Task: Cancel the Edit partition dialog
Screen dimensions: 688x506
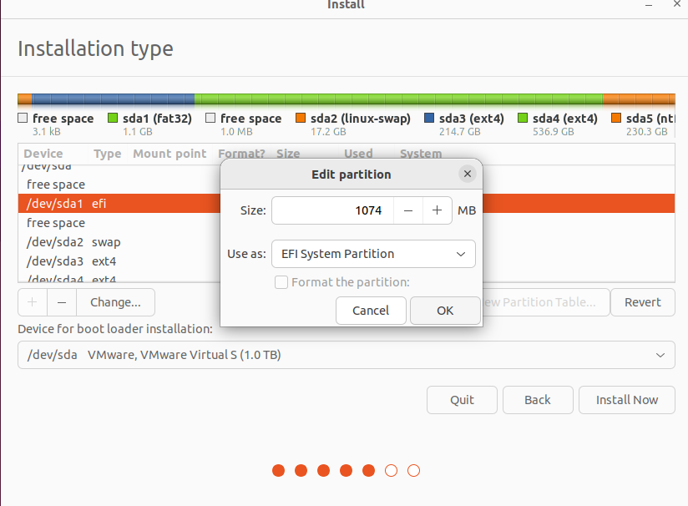Action: (371, 311)
